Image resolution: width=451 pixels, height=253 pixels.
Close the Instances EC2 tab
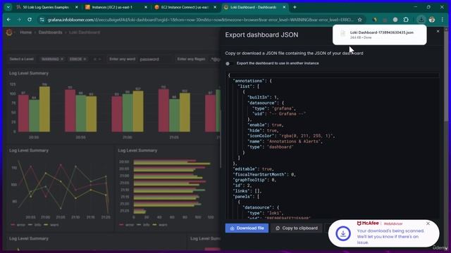coord(146,7)
